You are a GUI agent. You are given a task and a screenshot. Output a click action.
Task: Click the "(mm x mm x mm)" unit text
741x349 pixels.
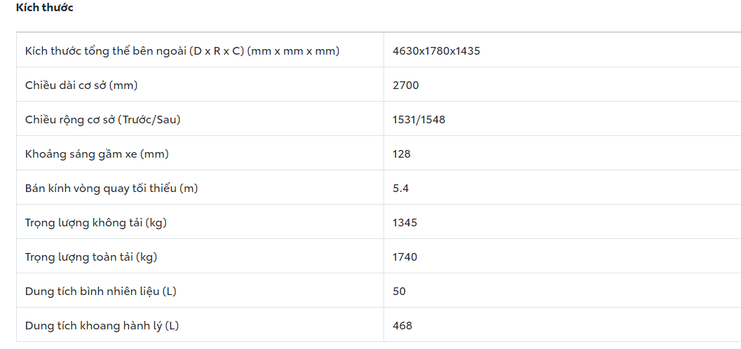tap(293, 51)
